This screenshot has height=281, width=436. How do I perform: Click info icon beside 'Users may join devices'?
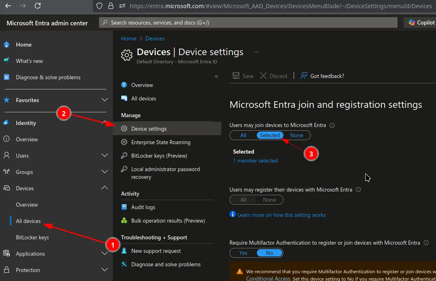pos(332,125)
